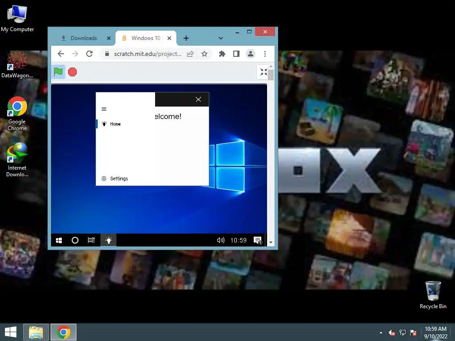Open a new Chrome tab
Screen dimensions: 455x341
coord(186,38)
